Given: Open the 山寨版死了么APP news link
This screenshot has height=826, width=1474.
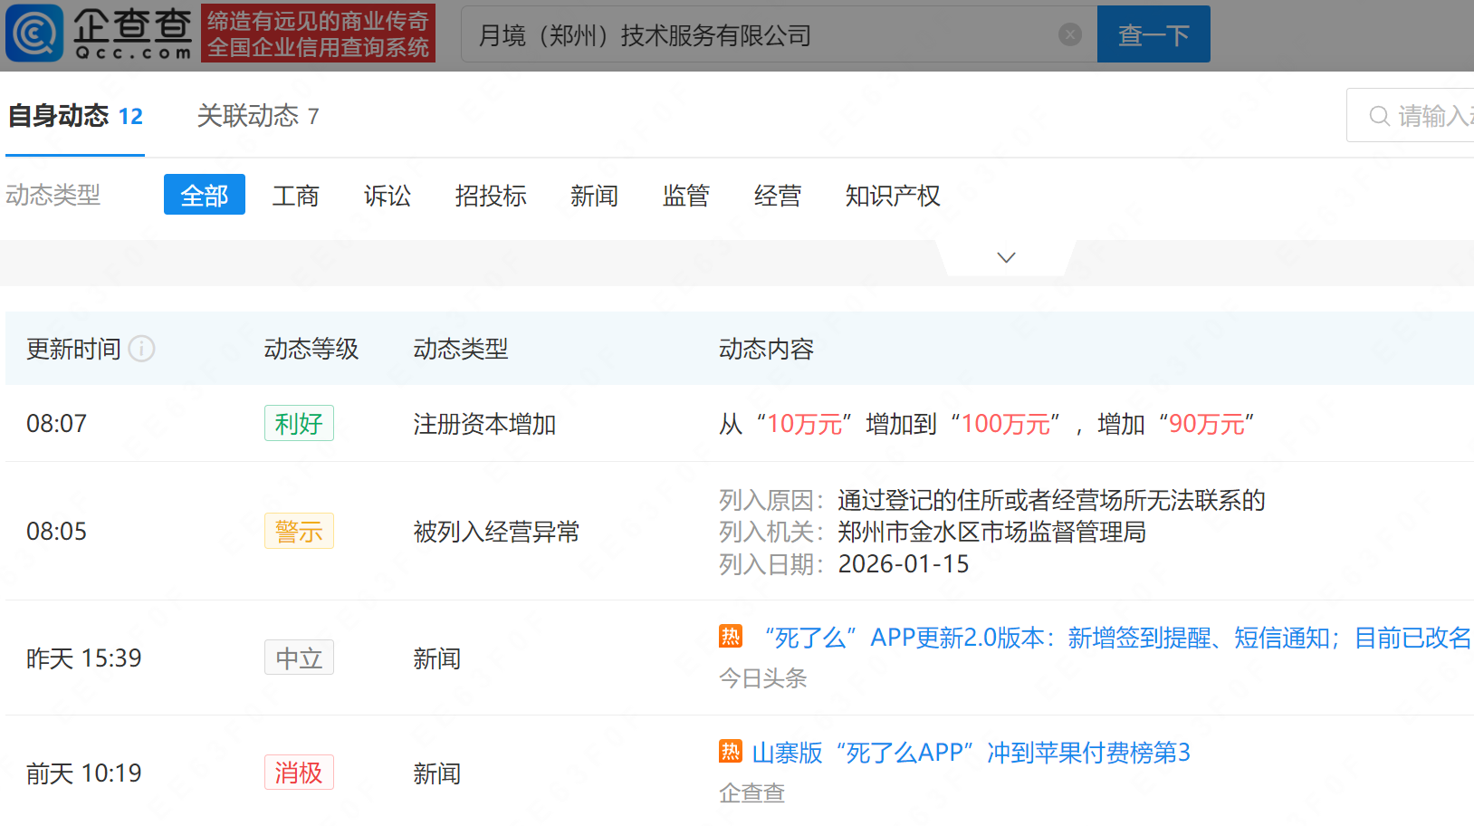Looking at the screenshot, I should pos(972,753).
